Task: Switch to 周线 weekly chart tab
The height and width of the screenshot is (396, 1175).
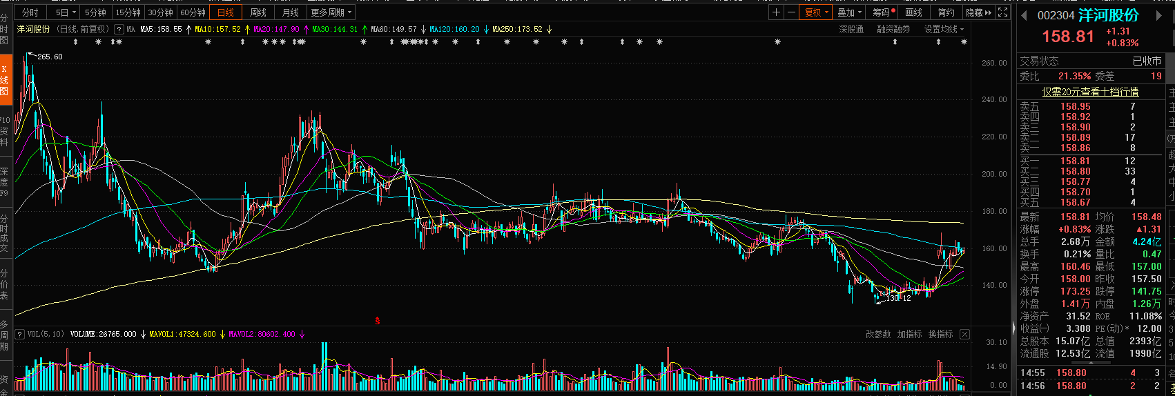Action: pyautogui.click(x=258, y=12)
